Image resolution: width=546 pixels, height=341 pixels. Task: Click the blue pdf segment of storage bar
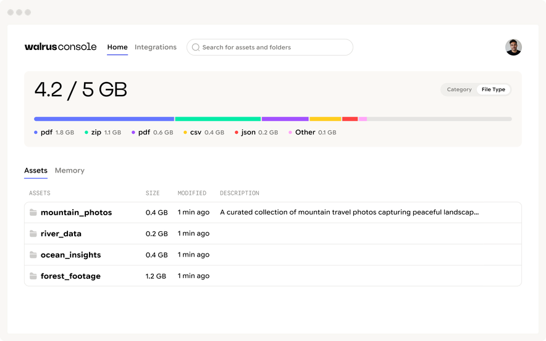pos(104,119)
